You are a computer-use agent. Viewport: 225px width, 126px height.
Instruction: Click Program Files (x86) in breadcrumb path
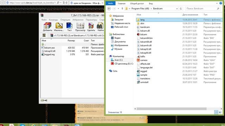pyautogui.click(x=140, y=8)
